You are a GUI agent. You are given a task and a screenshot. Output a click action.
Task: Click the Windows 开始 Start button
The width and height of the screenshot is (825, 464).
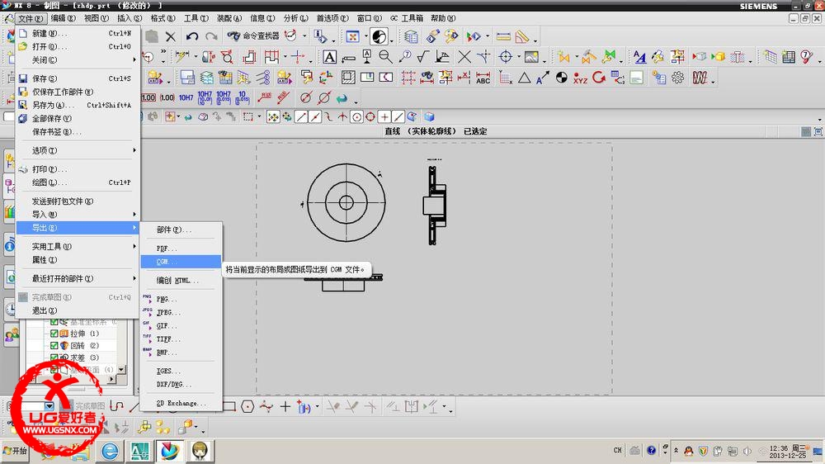[x=15, y=451]
